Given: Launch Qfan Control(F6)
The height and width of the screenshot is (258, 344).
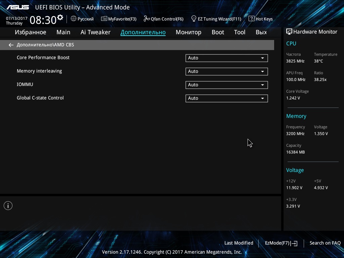Looking at the screenshot, I should click(x=164, y=19).
